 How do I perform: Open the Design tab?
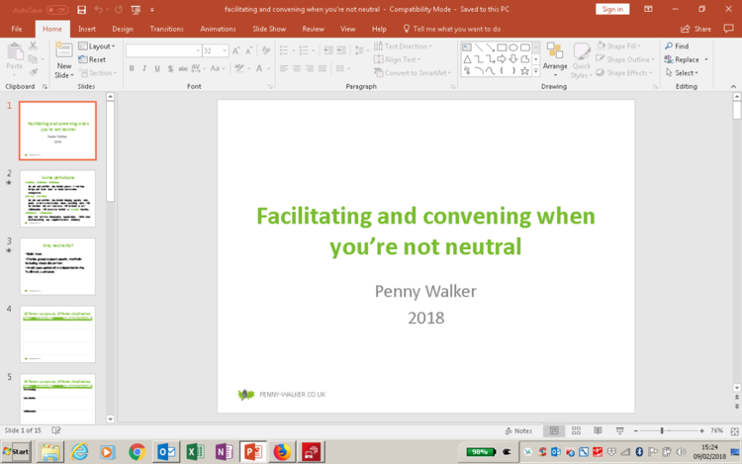[x=123, y=29]
